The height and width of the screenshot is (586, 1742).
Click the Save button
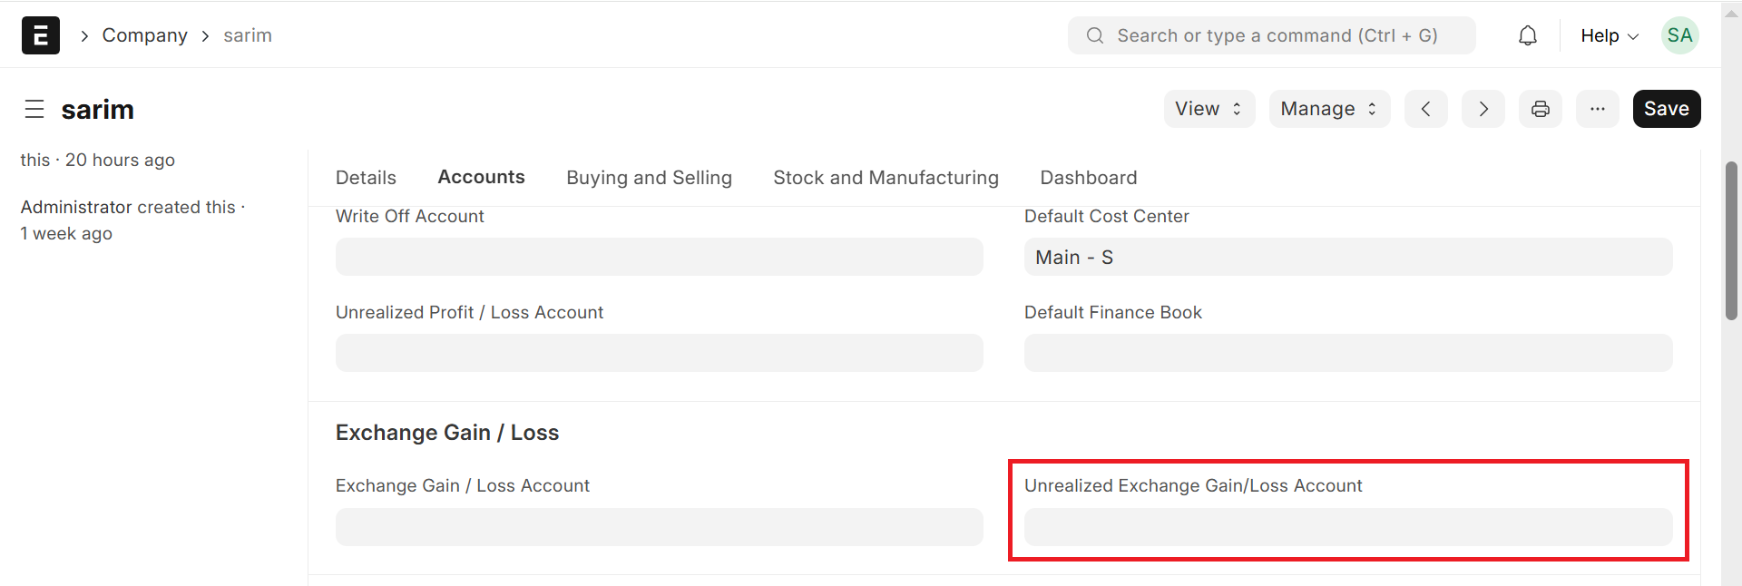pyautogui.click(x=1666, y=109)
